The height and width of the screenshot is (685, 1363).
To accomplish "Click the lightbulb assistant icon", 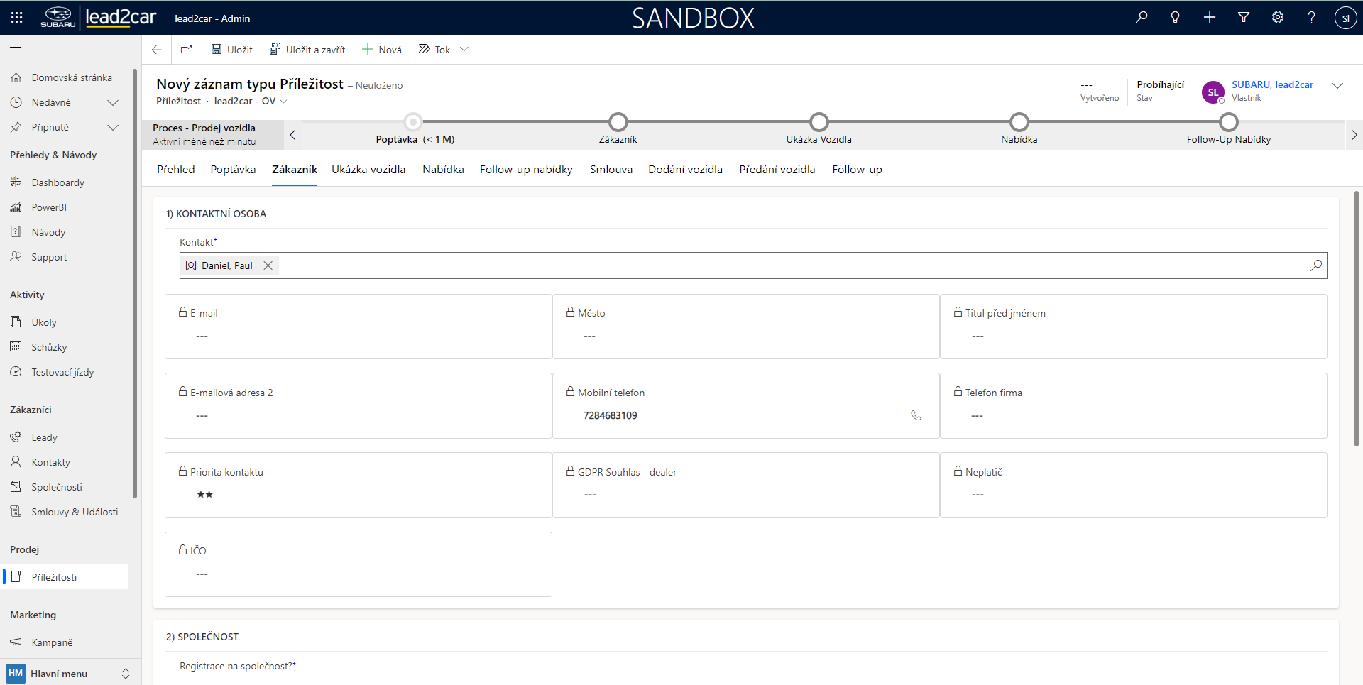I will point(1176,17).
